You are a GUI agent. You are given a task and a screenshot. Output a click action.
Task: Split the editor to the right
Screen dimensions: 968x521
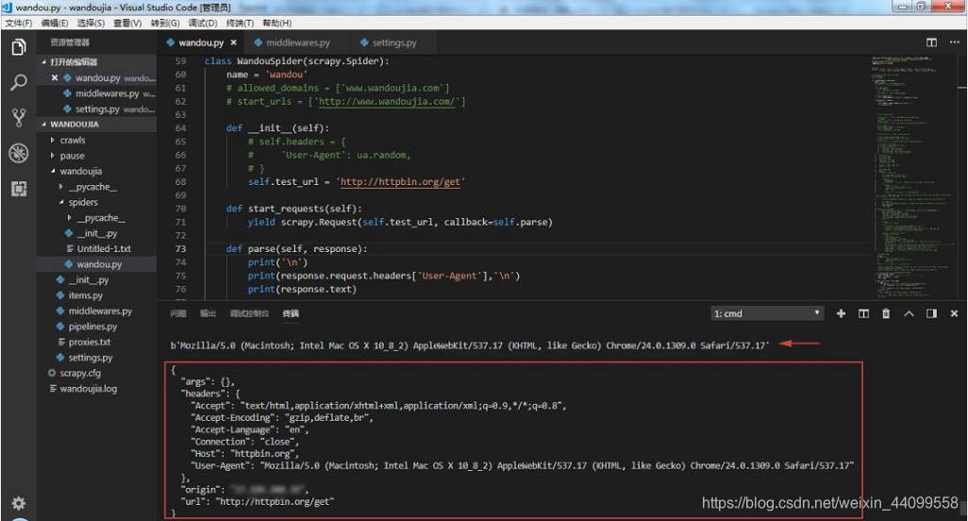931,42
